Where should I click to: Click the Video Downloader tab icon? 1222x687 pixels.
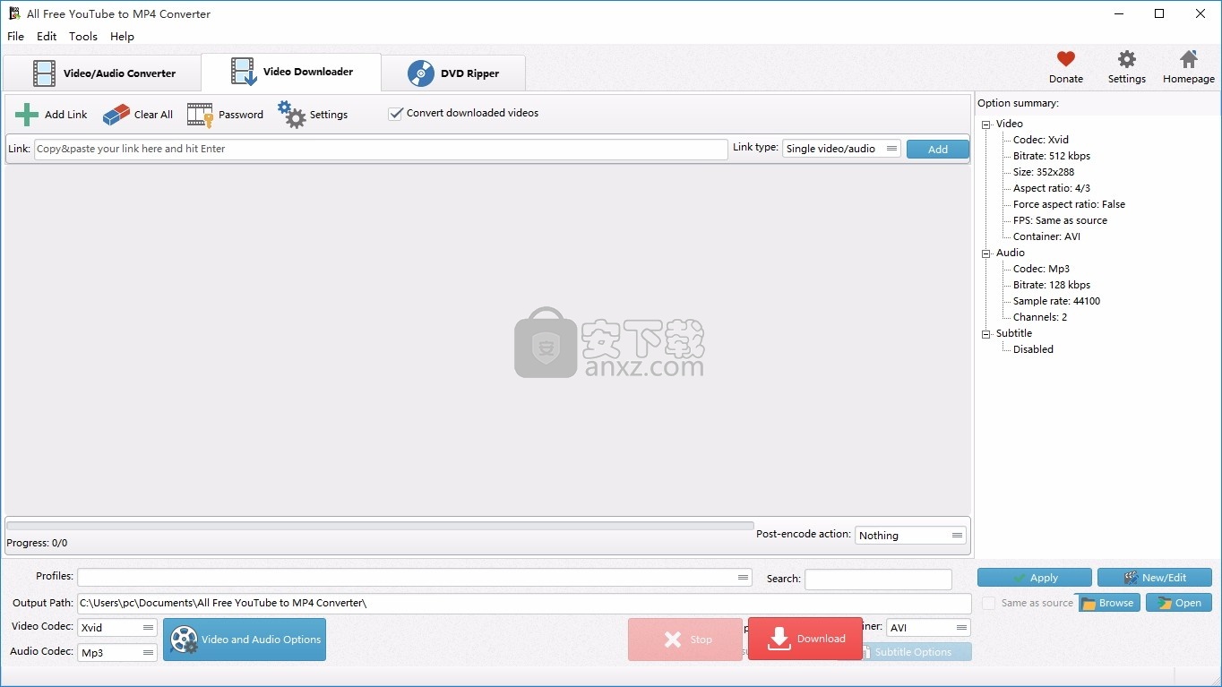pyautogui.click(x=243, y=72)
